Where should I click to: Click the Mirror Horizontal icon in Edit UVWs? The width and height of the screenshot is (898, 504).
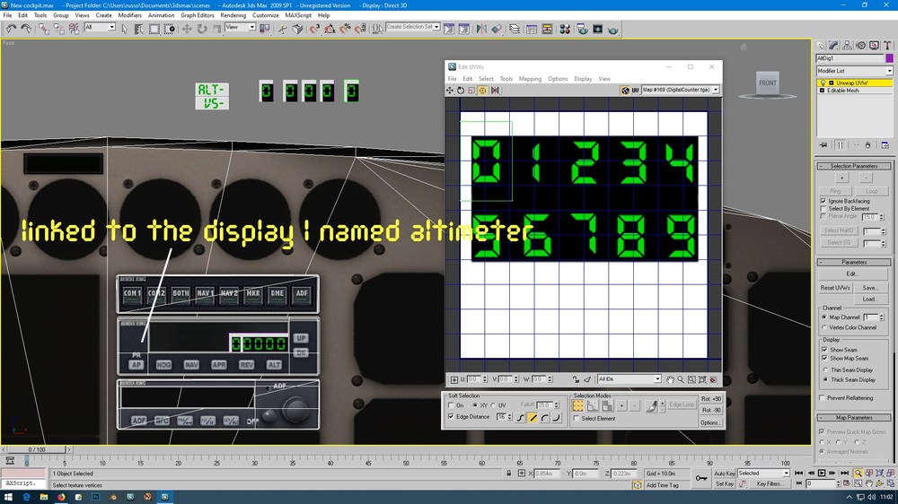click(x=495, y=91)
